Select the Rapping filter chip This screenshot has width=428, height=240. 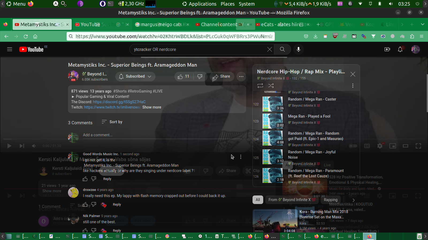(331, 200)
